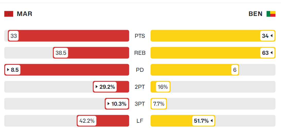
Task: Click the PTS stat label
Action: [x=140, y=36]
